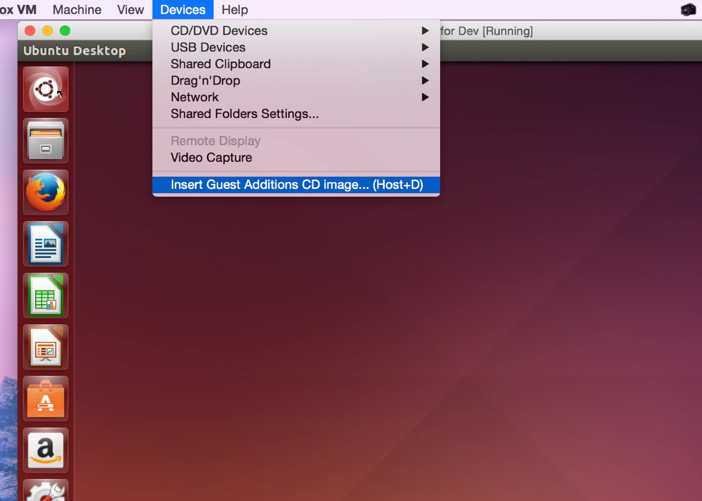Open Ubuntu Software Center
The width and height of the screenshot is (702, 501).
click(46, 399)
